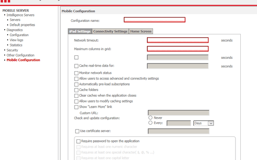Click Maximum columns in grid field
257x160 pixels.
click(x=178, y=49)
